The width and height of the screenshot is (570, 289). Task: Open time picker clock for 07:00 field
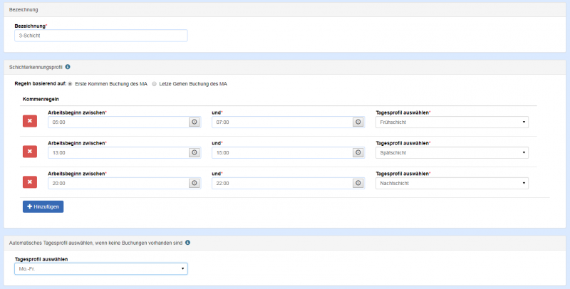pyautogui.click(x=358, y=122)
